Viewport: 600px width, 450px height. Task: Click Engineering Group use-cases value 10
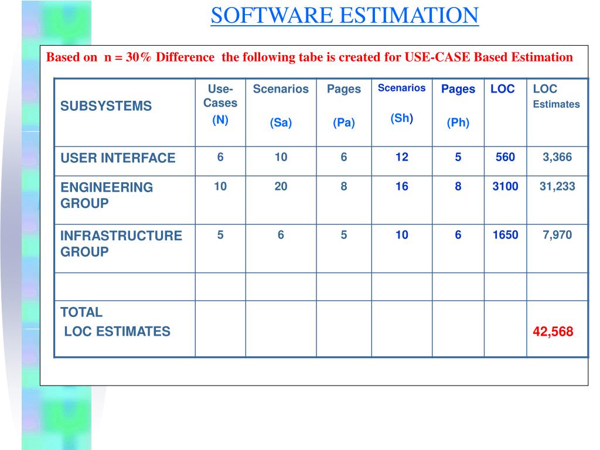click(220, 187)
